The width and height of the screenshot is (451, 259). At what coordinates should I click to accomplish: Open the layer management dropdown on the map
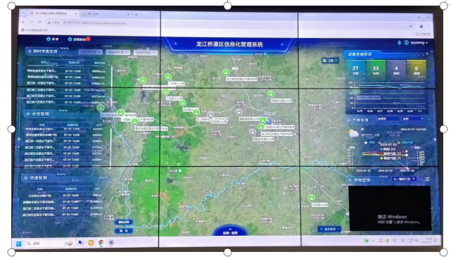pos(329,229)
